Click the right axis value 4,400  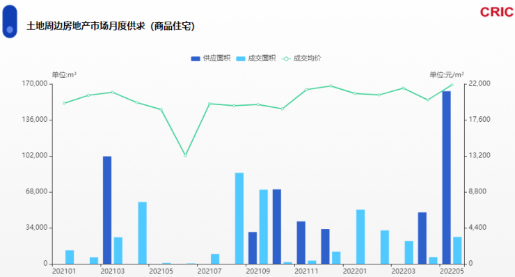[477, 228]
